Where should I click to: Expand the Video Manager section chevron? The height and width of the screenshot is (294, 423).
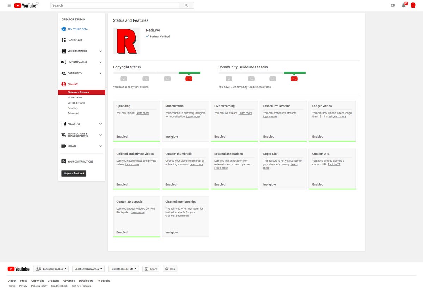100,51
